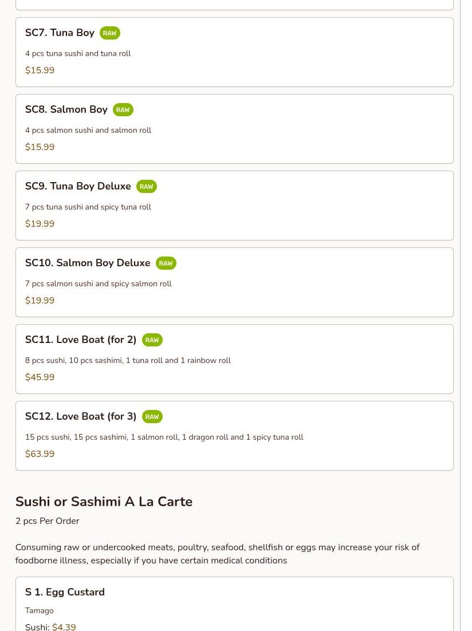Click the RAW badge beside Salmon Boy
The width and height of the screenshot is (472, 631).
point(123,110)
